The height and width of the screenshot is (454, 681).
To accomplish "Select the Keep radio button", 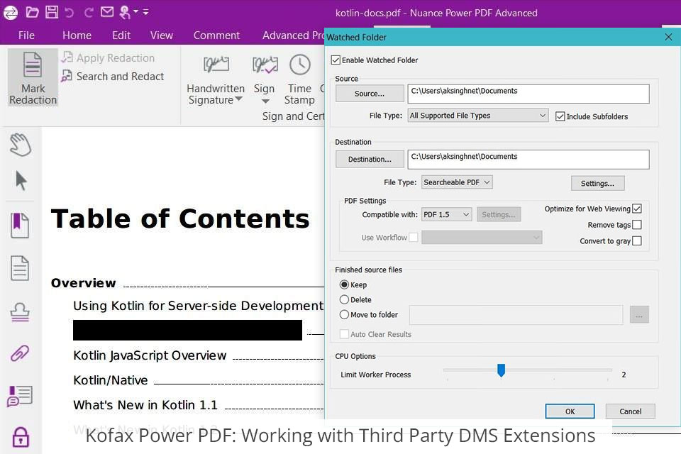I will click(x=345, y=284).
